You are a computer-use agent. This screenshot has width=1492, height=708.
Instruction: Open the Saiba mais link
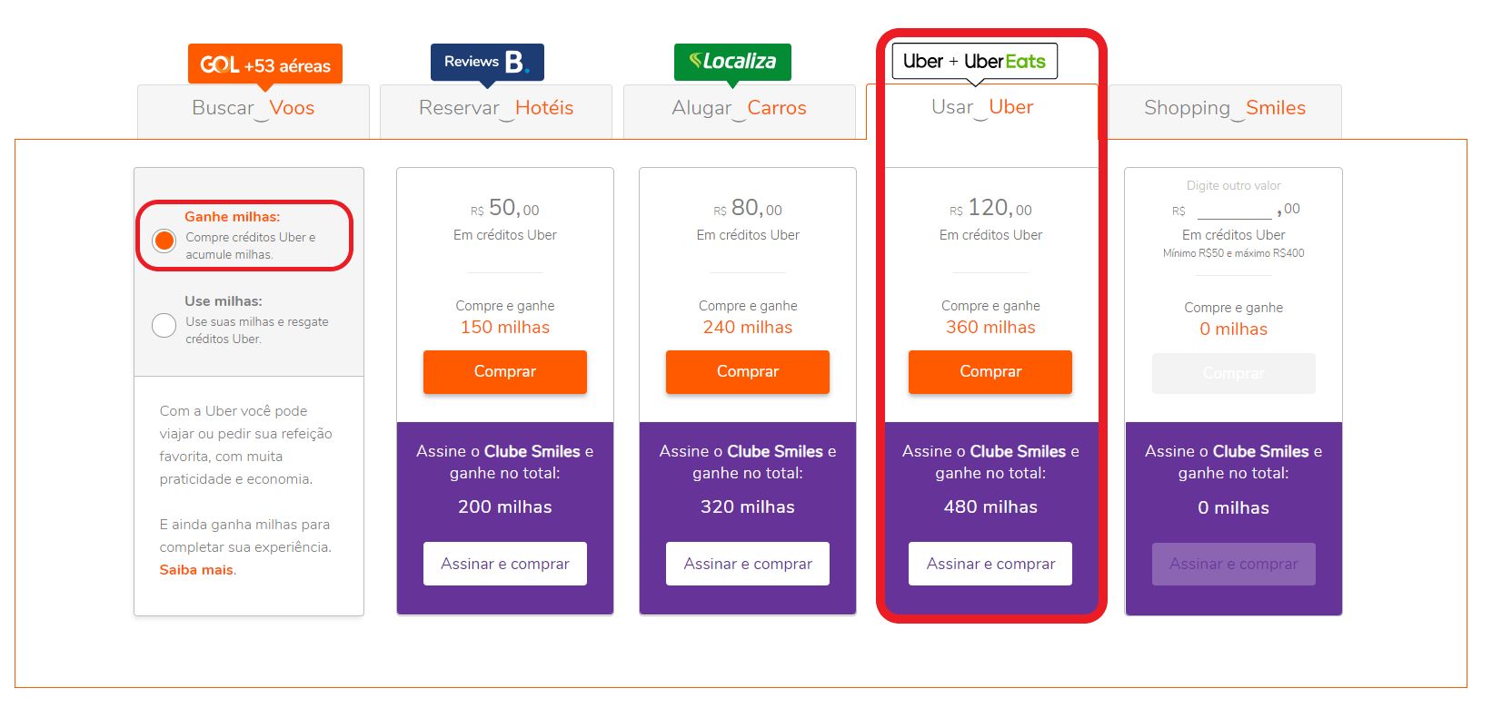tap(196, 570)
